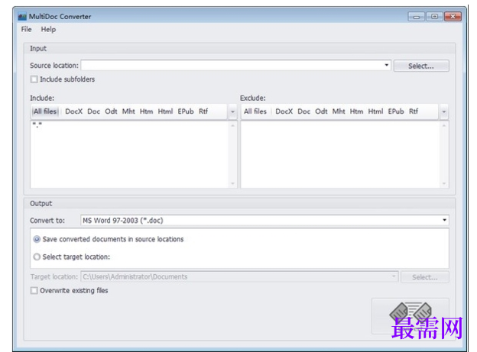Choose DocX in the Exclude filter bar
The image size is (477, 352).
(x=284, y=111)
